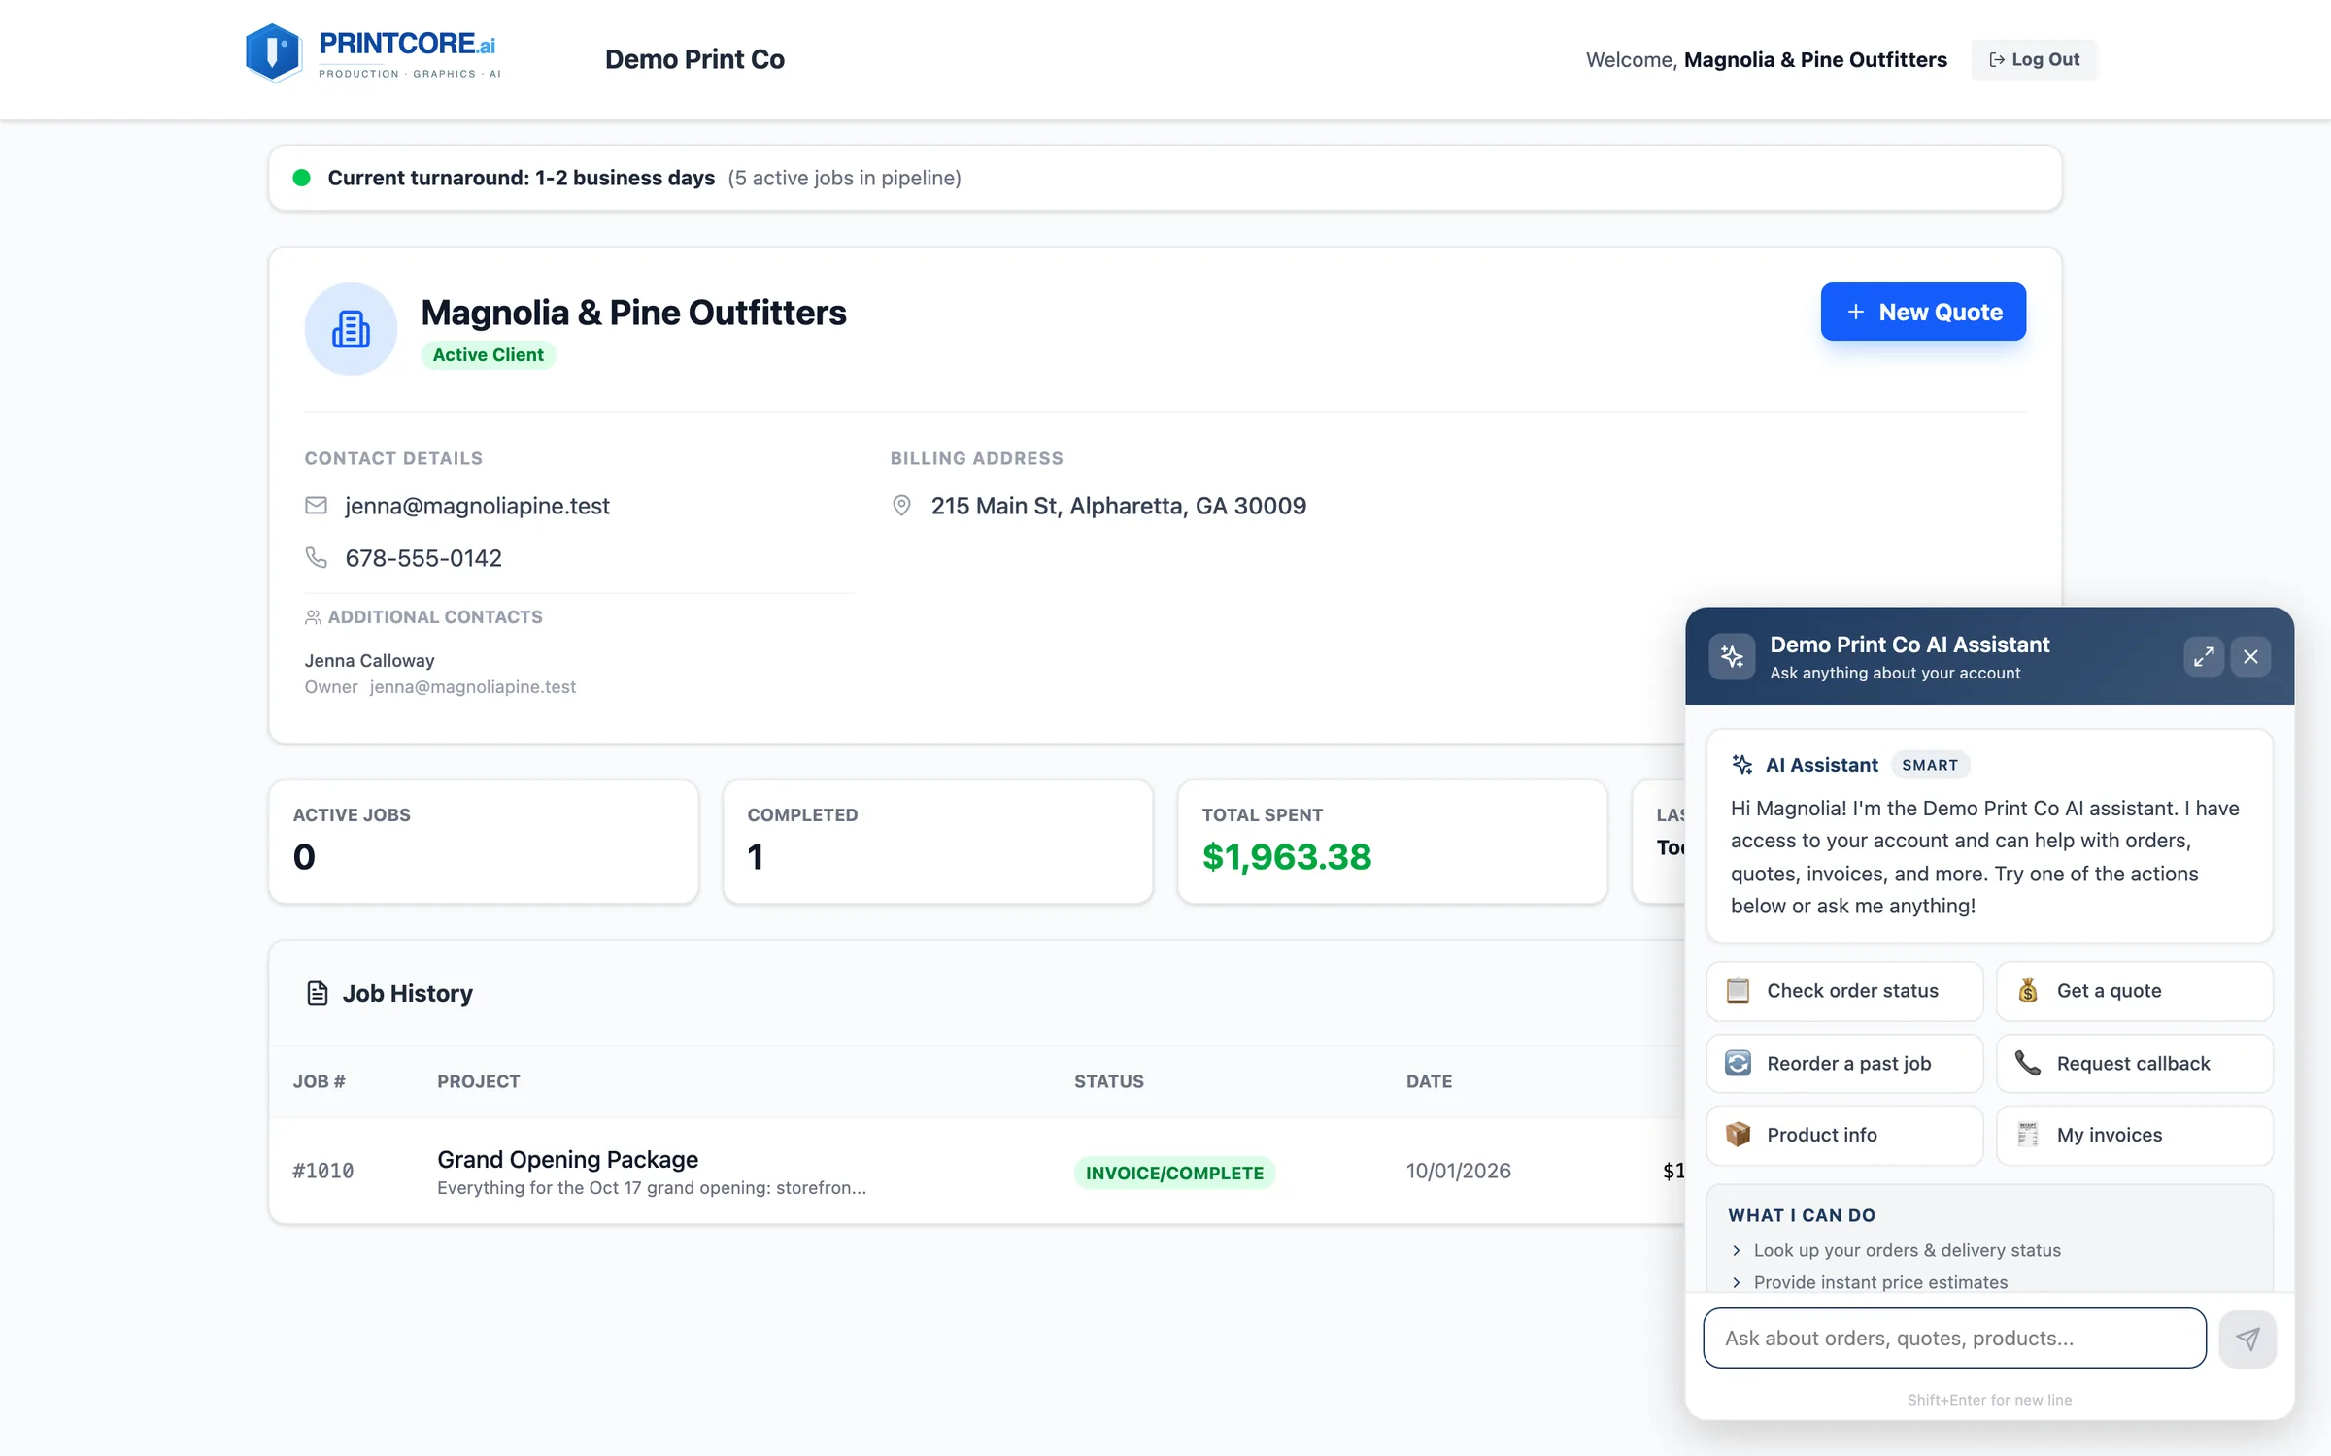Click the refresh icon in Reorder a past job

pyautogui.click(x=1738, y=1064)
